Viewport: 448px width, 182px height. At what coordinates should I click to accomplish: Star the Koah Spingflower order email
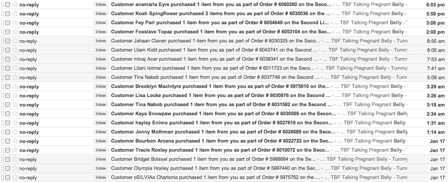(15, 13)
